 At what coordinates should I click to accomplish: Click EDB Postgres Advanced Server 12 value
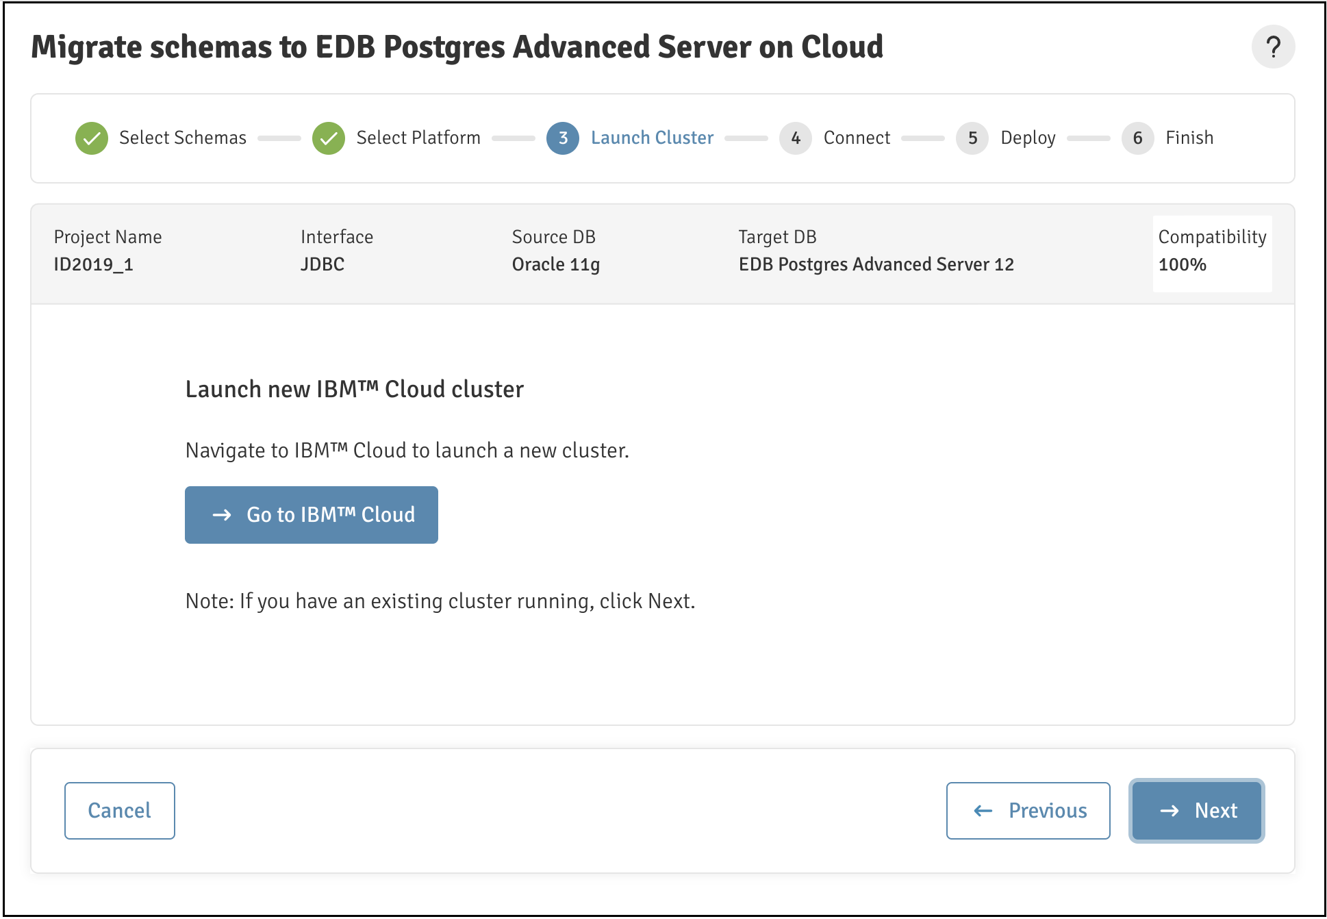click(x=876, y=265)
